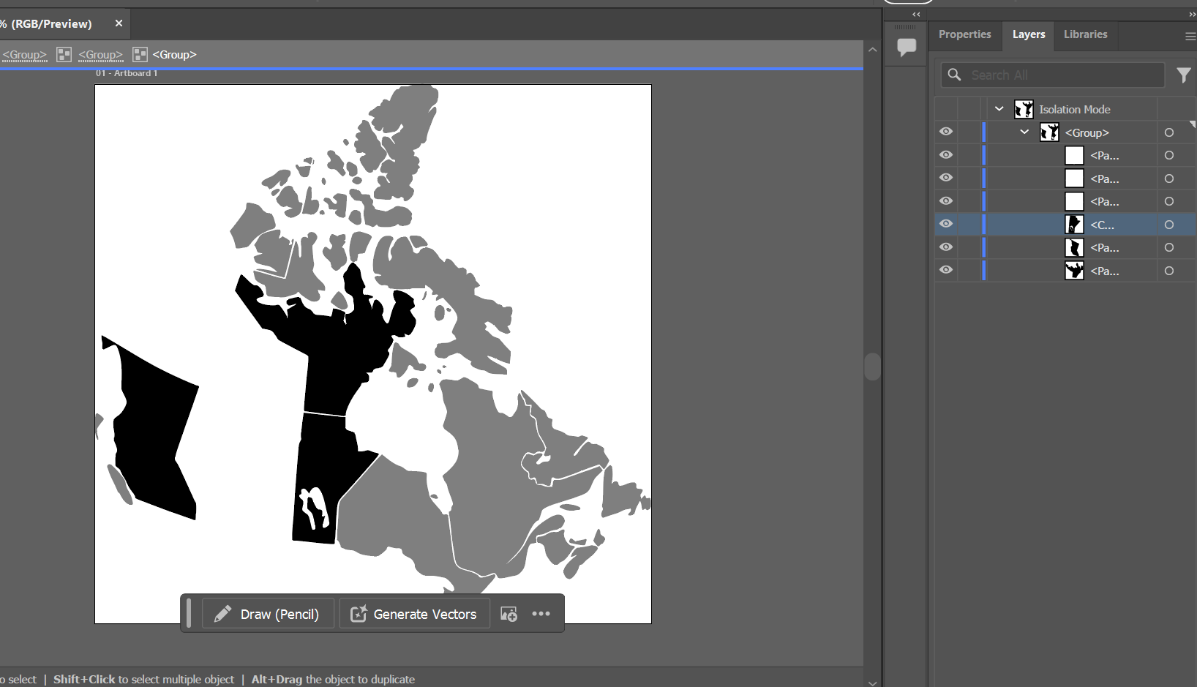The height and width of the screenshot is (687, 1197).
Task: Click the isolation group icon beside the current Group
Action: (140, 55)
